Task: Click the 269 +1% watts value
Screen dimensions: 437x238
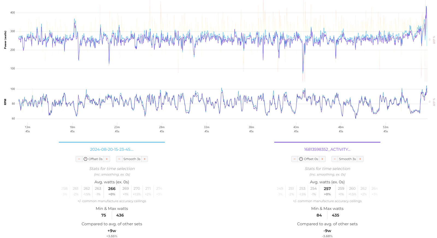Action: 126,189
